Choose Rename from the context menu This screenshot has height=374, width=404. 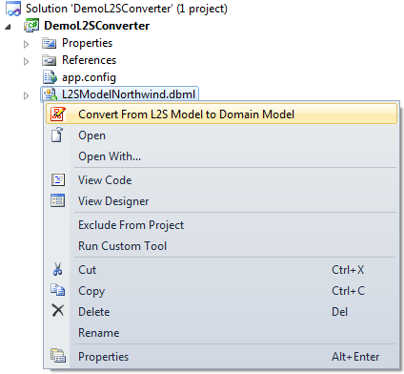(x=99, y=333)
